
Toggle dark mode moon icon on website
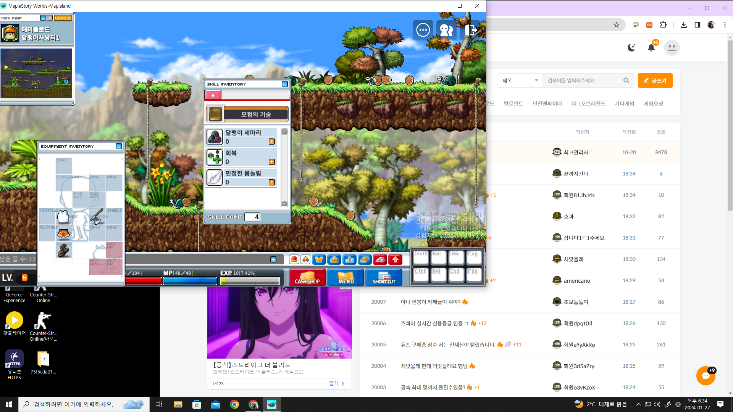(631, 48)
